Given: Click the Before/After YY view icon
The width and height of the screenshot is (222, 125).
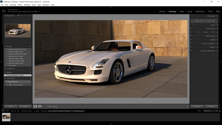Looking at the screenshot, I should pyautogui.click(x=40, y=106).
